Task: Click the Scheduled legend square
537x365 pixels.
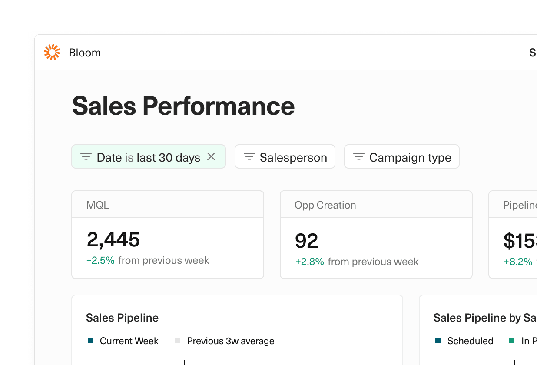Action: [x=437, y=341]
